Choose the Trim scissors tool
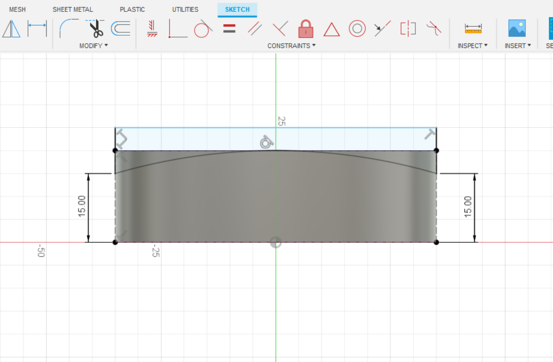The width and height of the screenshot is (553, 362). click(96, 29)
